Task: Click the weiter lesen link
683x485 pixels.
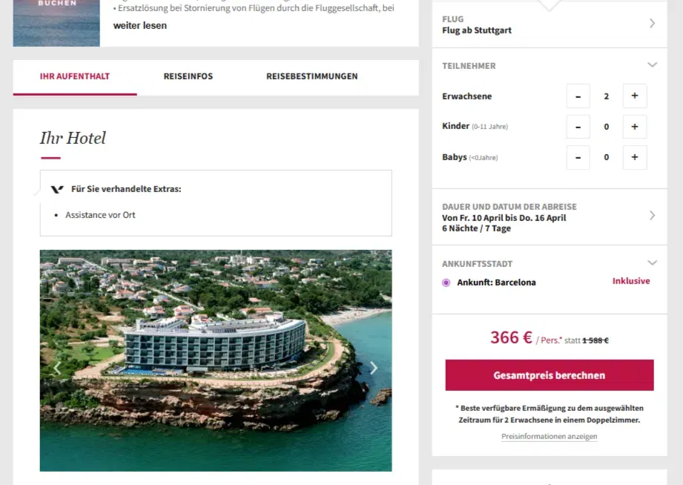Action: tap(140, 25)
